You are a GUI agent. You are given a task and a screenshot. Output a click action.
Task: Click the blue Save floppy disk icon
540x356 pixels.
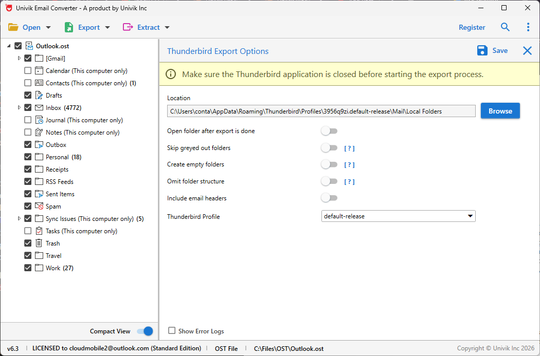[482, 50]
